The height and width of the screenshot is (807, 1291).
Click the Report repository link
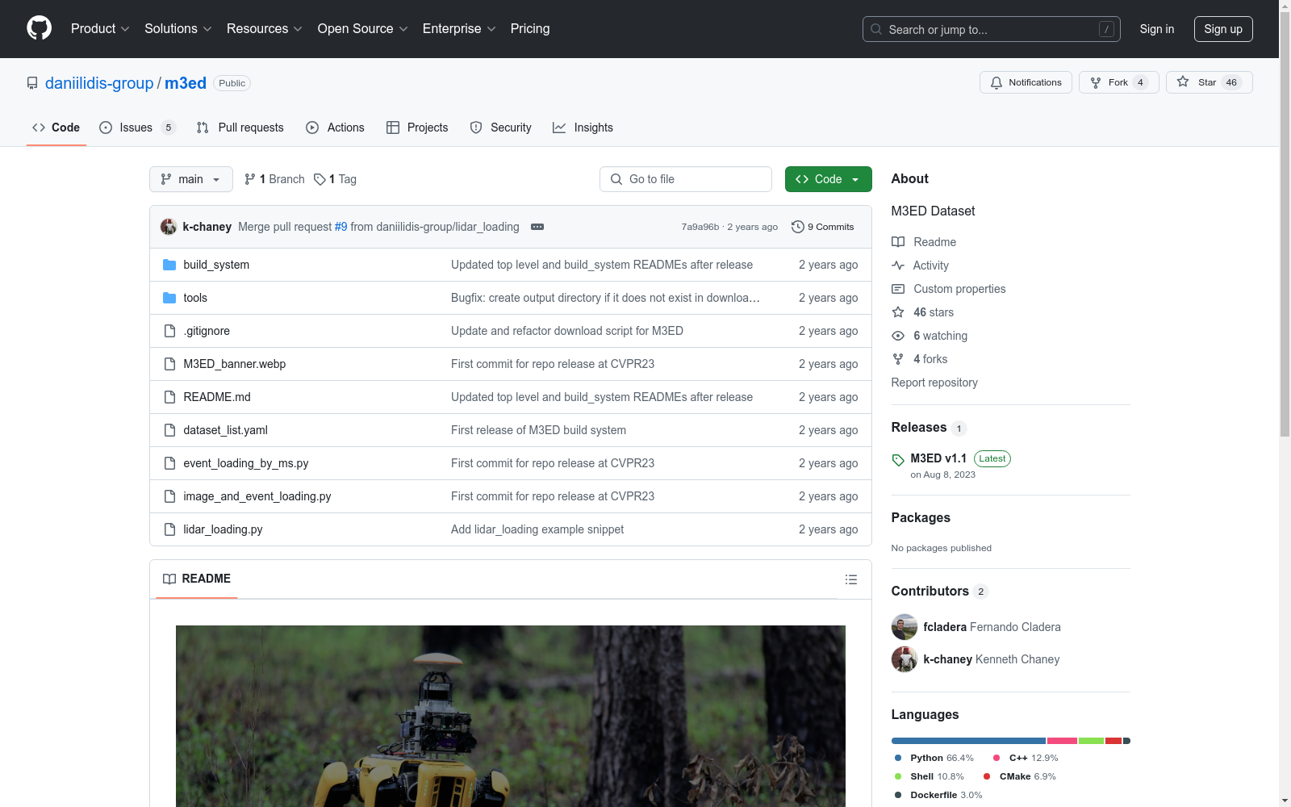934,383
